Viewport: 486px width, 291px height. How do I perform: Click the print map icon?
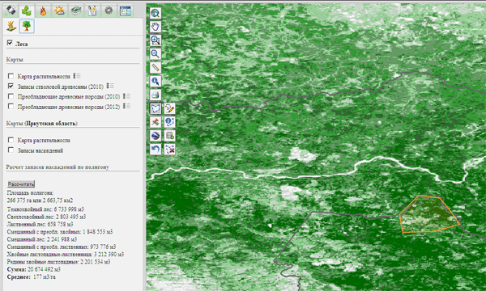click(x=156, y=95)
